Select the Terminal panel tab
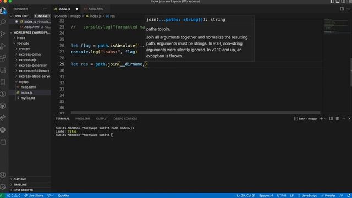This screenshot has height=198, width=352. [x=62, y=119]
